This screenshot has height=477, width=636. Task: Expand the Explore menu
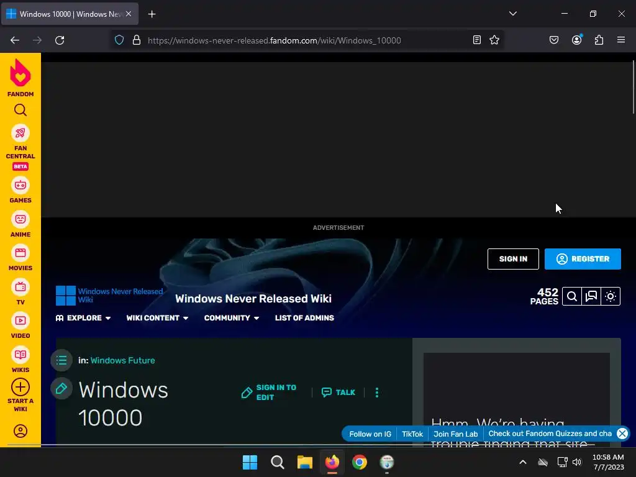coord(83,318)
